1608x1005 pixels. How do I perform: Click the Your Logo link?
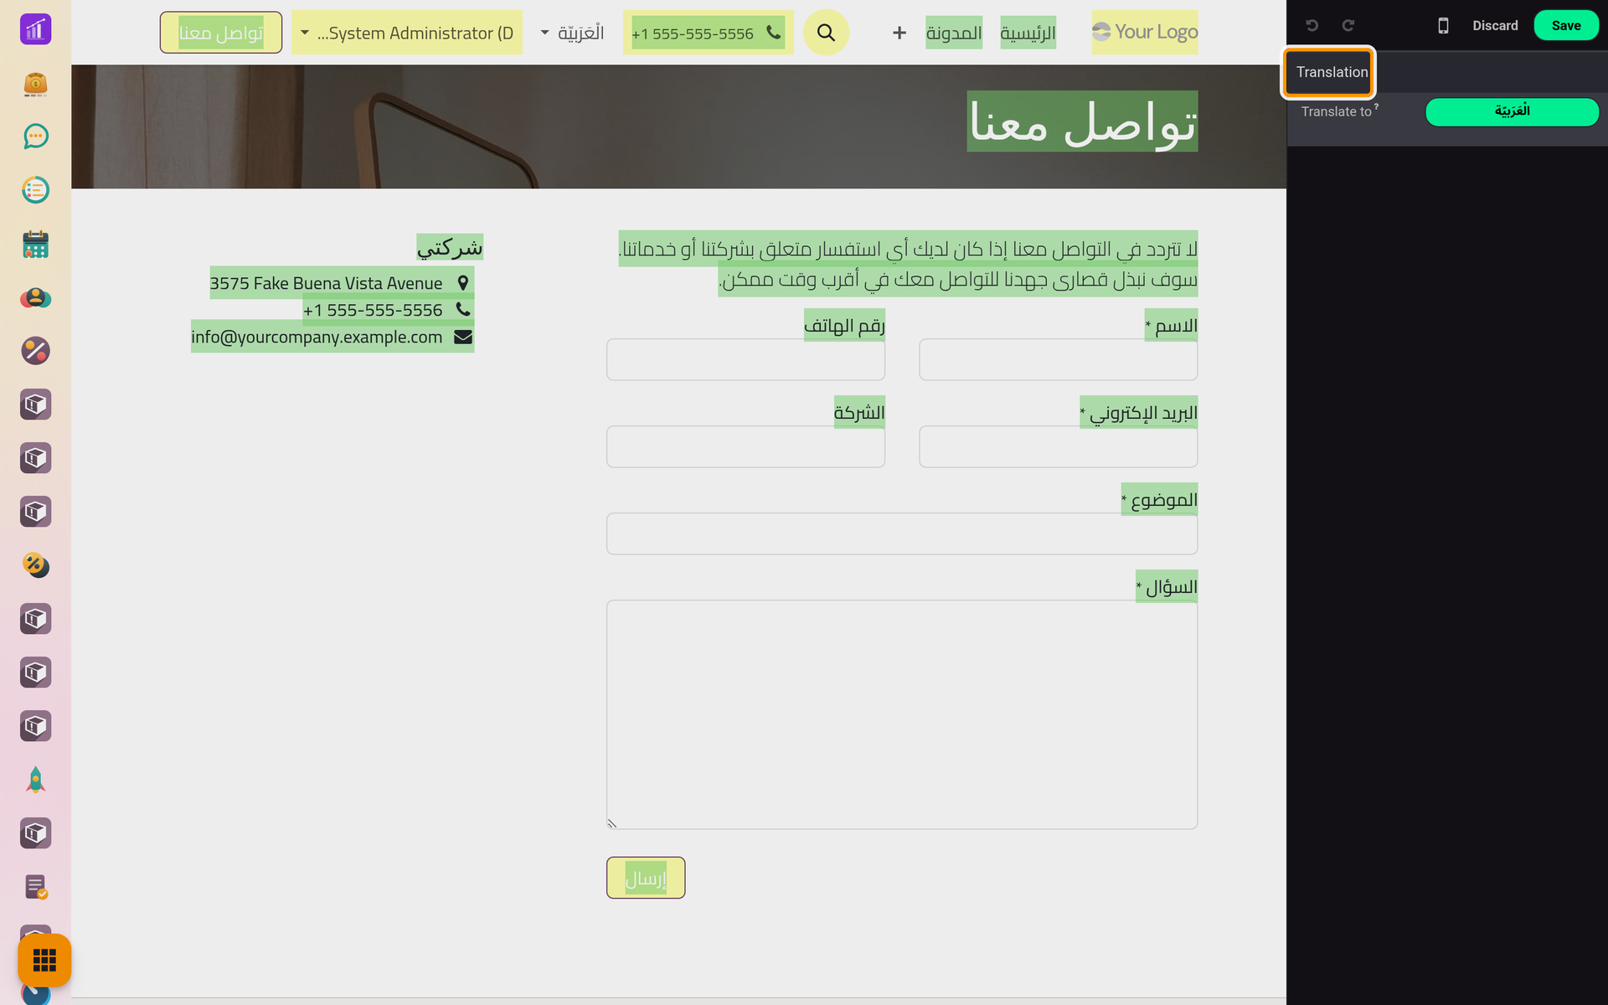click(x=1145, y=32)
